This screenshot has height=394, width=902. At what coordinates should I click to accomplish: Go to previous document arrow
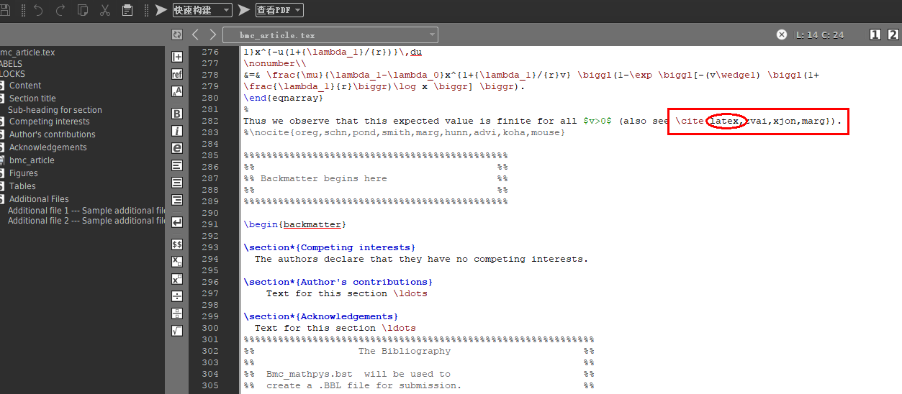(195, 35)
